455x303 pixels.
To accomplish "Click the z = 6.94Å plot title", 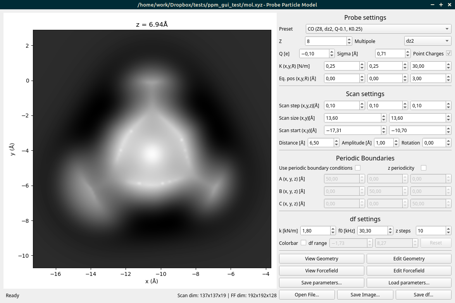I will (152, 24).
